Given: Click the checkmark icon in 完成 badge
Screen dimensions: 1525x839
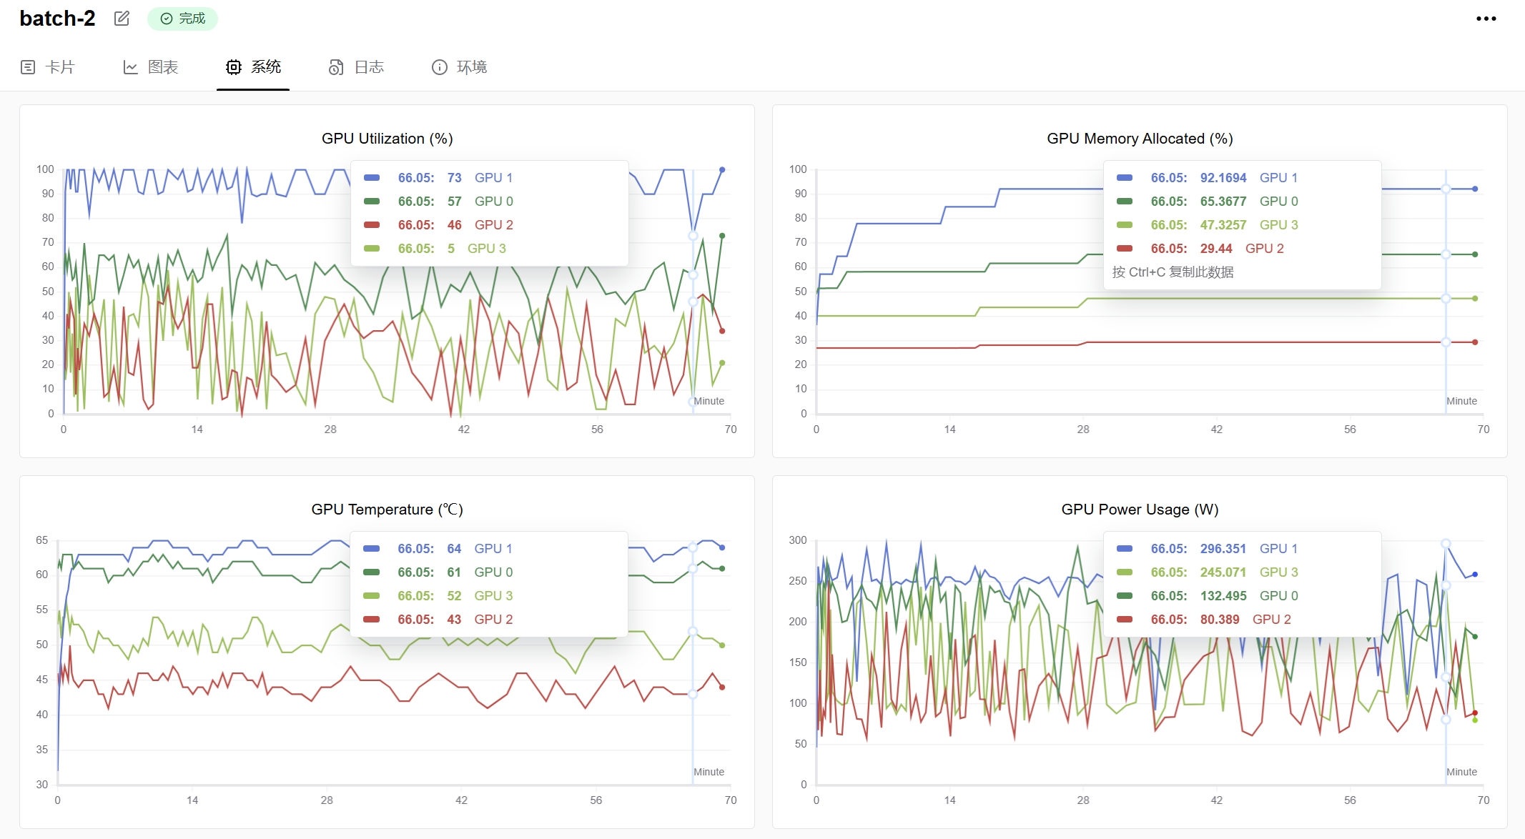Looking at the screenshot, I should point(167,19).
